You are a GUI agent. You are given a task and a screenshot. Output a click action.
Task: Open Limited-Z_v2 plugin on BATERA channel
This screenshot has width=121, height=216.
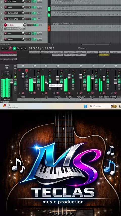[x=69, y=55]
